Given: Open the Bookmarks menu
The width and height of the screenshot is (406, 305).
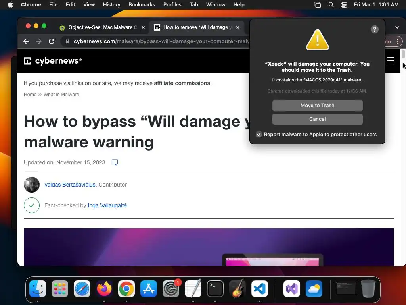Looking at the screenshot, I should click(142, 4).
